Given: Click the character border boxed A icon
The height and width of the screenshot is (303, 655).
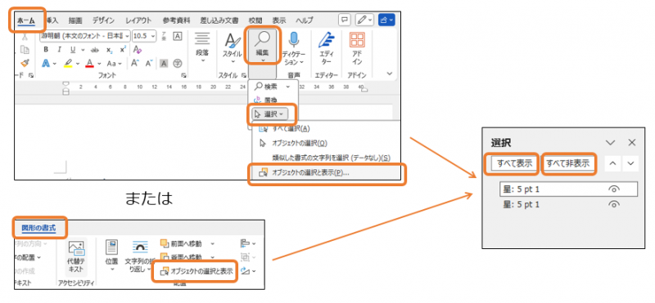Looking at the screenshot, I should coord(178,36).
